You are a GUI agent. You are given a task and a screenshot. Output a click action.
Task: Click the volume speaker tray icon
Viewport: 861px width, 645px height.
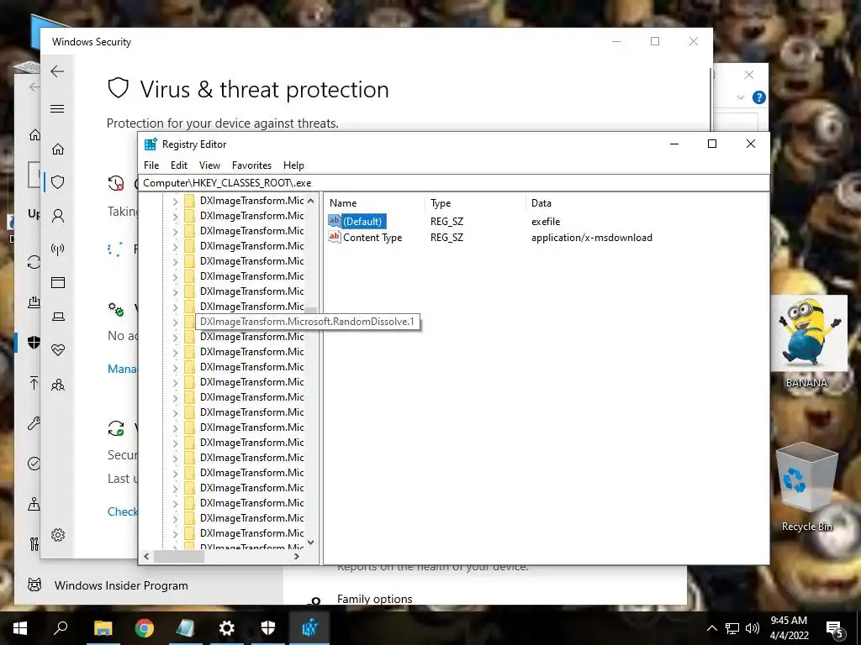point(753,628)
